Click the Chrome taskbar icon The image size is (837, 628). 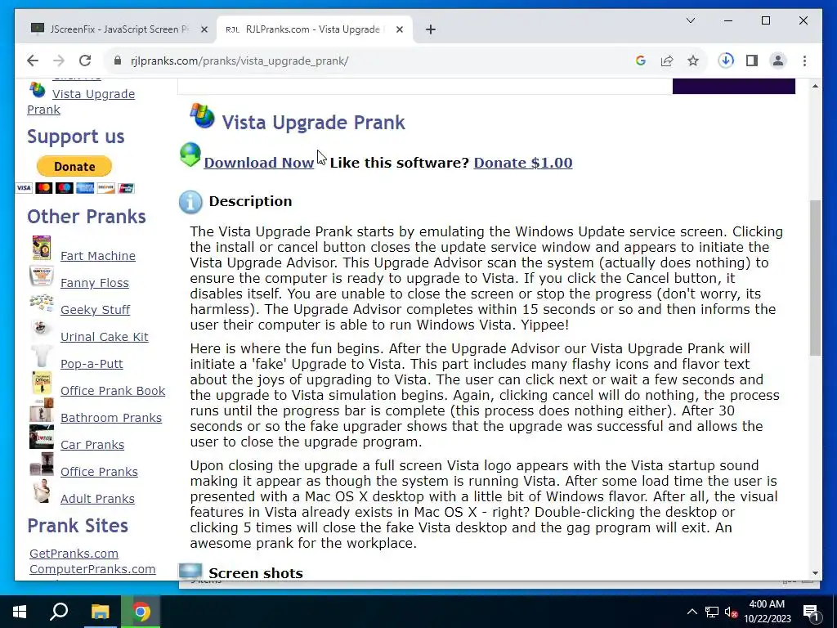[x=141, y=612]
